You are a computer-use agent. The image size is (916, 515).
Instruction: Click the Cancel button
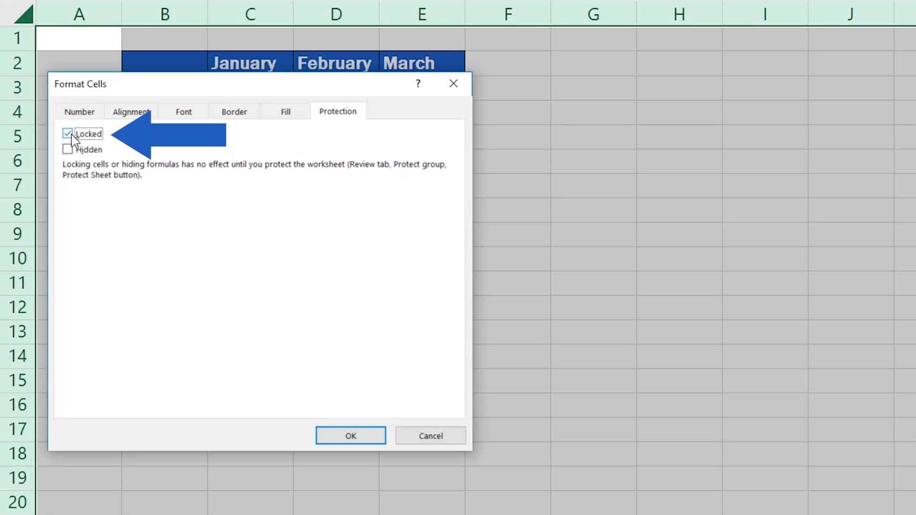coord(430,435)
